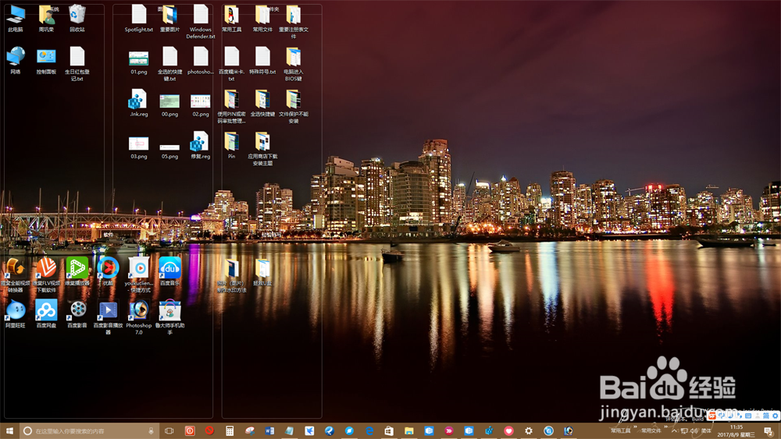Image resolution: width=781 pixels, height=439 pixels.
Task: Select the .lnk.reg registry file
Action: (x=139, y=103)
